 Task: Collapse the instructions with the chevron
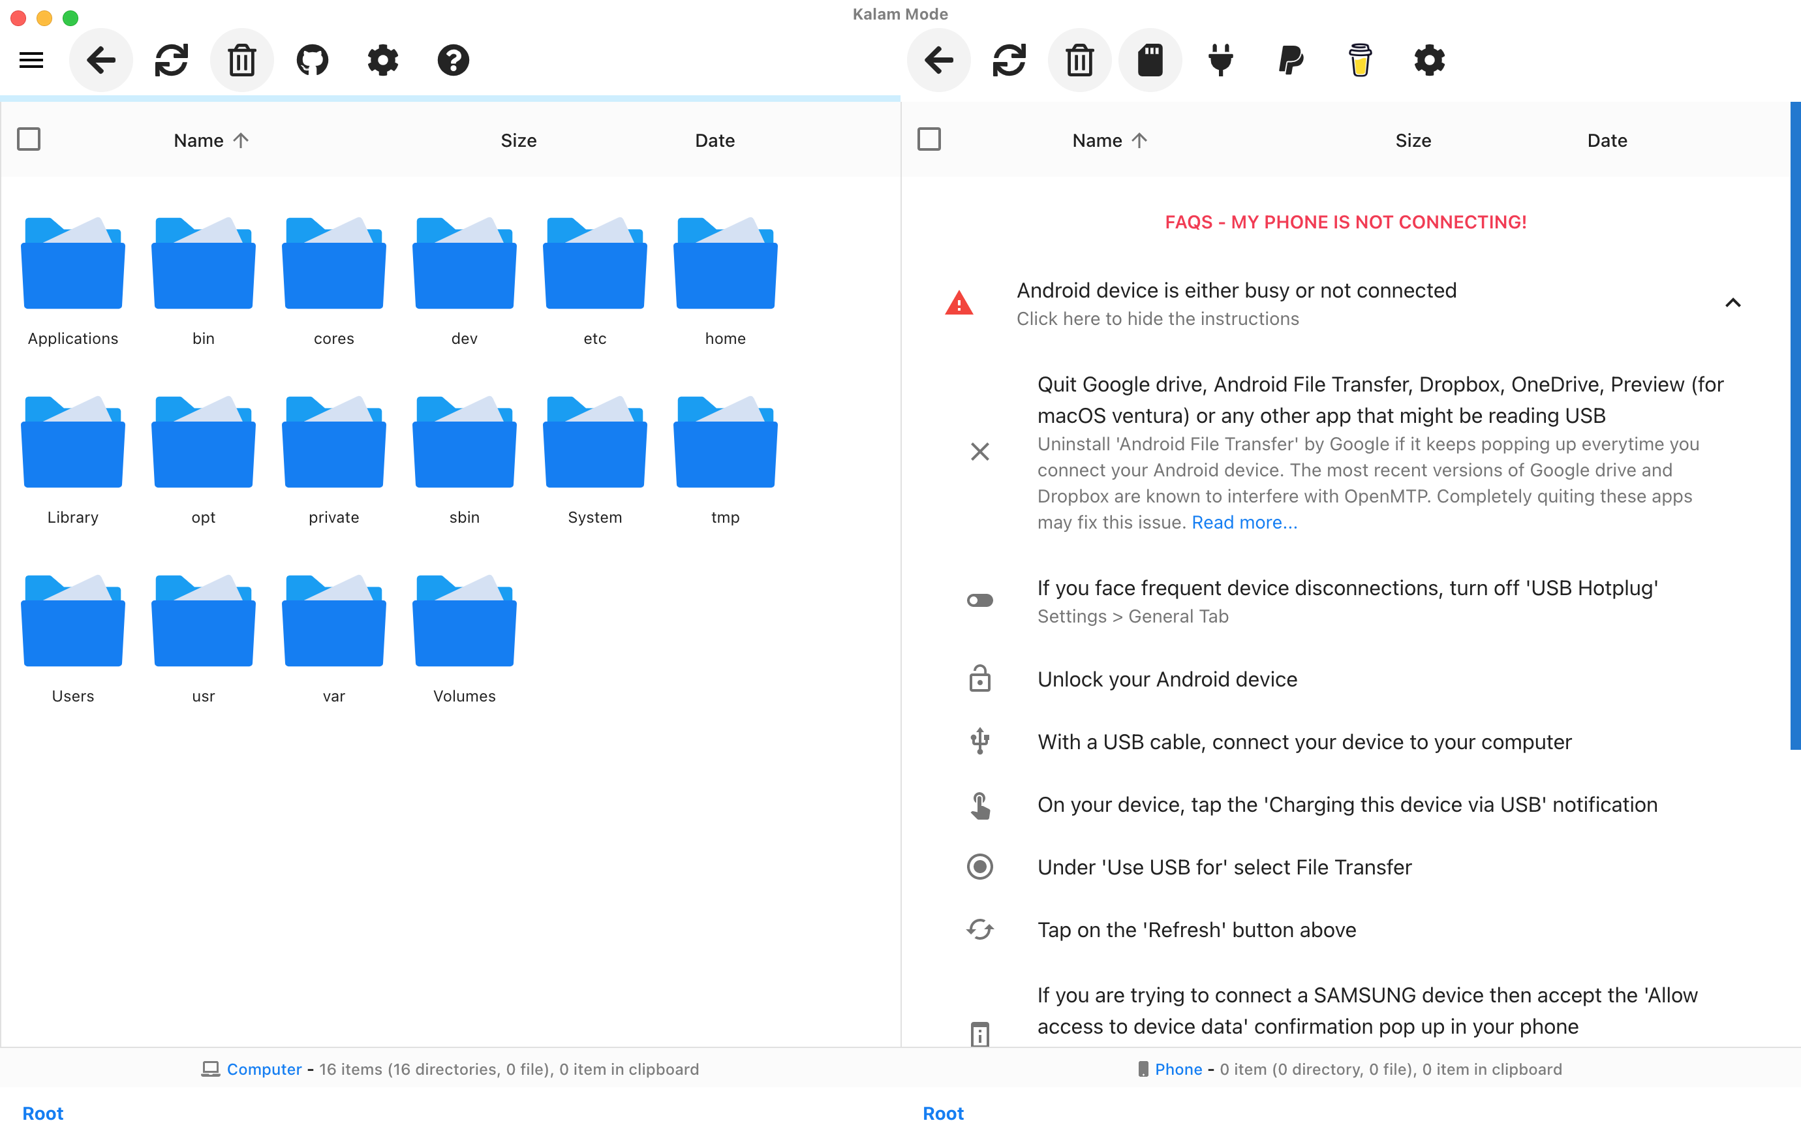pyautogui.click(x=1732, y=303)
